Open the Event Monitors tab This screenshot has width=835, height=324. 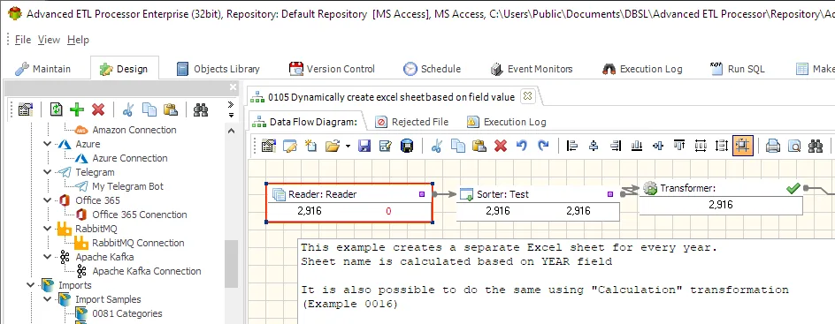(x=531, y=69)
